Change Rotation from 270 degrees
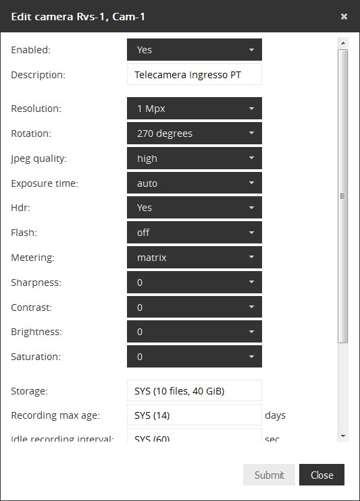 click(x=195, y=134)
